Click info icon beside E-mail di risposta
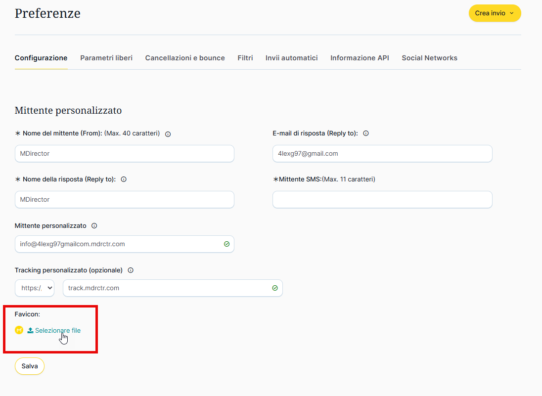542x396 pixels. coord(366,133)
